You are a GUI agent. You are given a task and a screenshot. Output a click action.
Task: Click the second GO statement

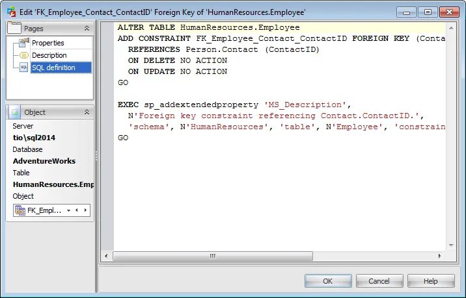(123, 138)
